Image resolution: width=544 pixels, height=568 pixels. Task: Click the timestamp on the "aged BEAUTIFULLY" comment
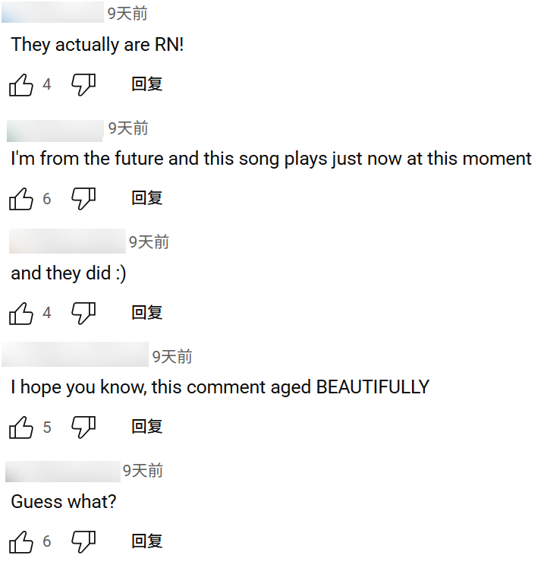click(172, 356)
